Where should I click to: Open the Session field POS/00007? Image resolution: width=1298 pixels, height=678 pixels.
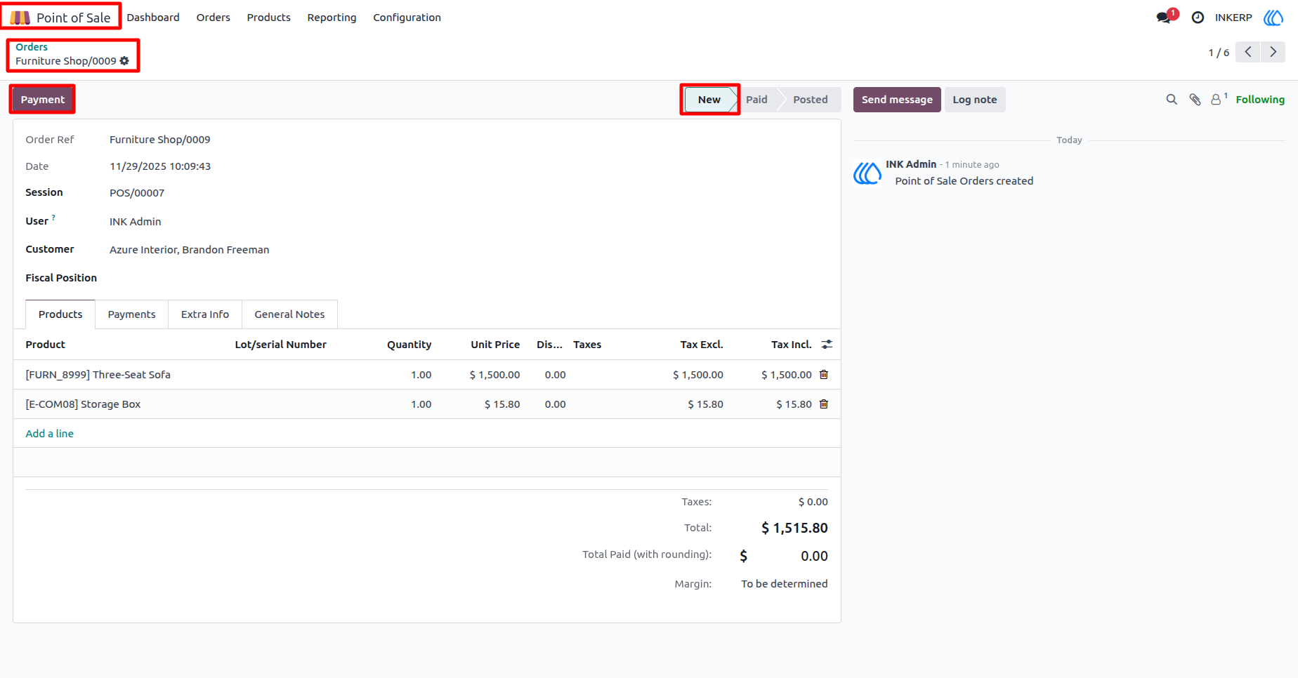pyautogui.click(x=137, y=193)
